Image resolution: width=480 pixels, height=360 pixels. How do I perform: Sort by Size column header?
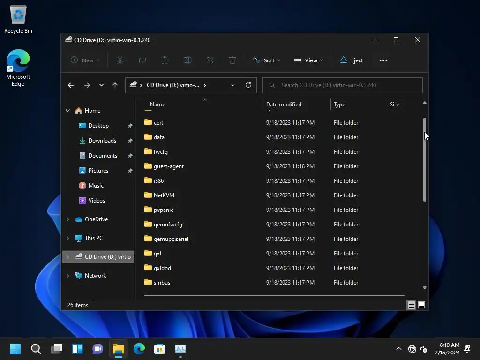point(395,105)
